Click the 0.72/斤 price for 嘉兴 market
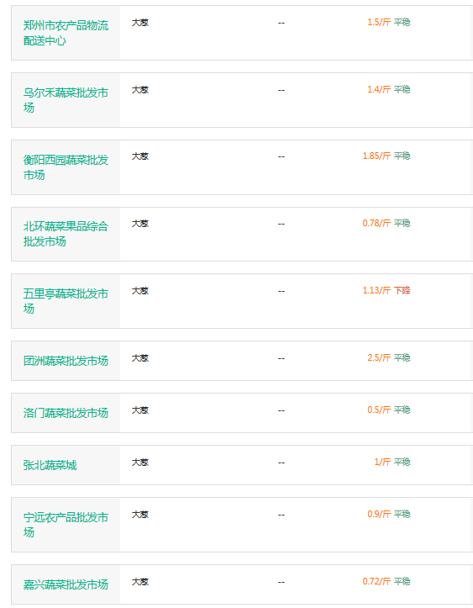 (x=376, y=581)
